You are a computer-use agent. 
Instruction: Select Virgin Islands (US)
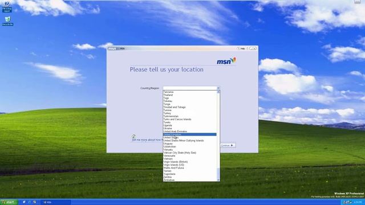[190, 165]
